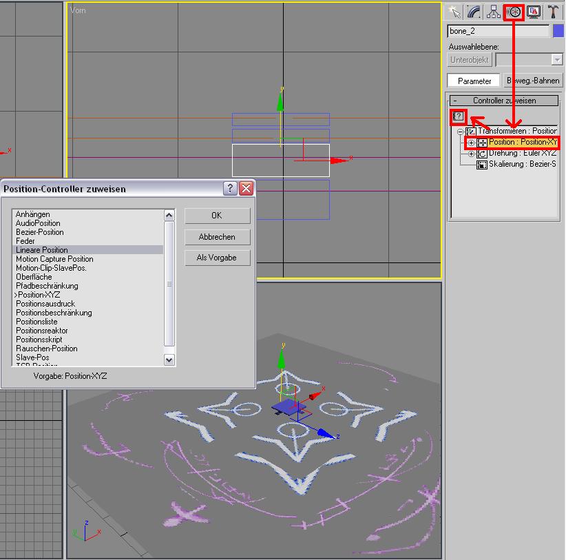Confirm with the OK button
This screenshot has width=566, height=560.
pyautogui.click(x=217, y=216)
